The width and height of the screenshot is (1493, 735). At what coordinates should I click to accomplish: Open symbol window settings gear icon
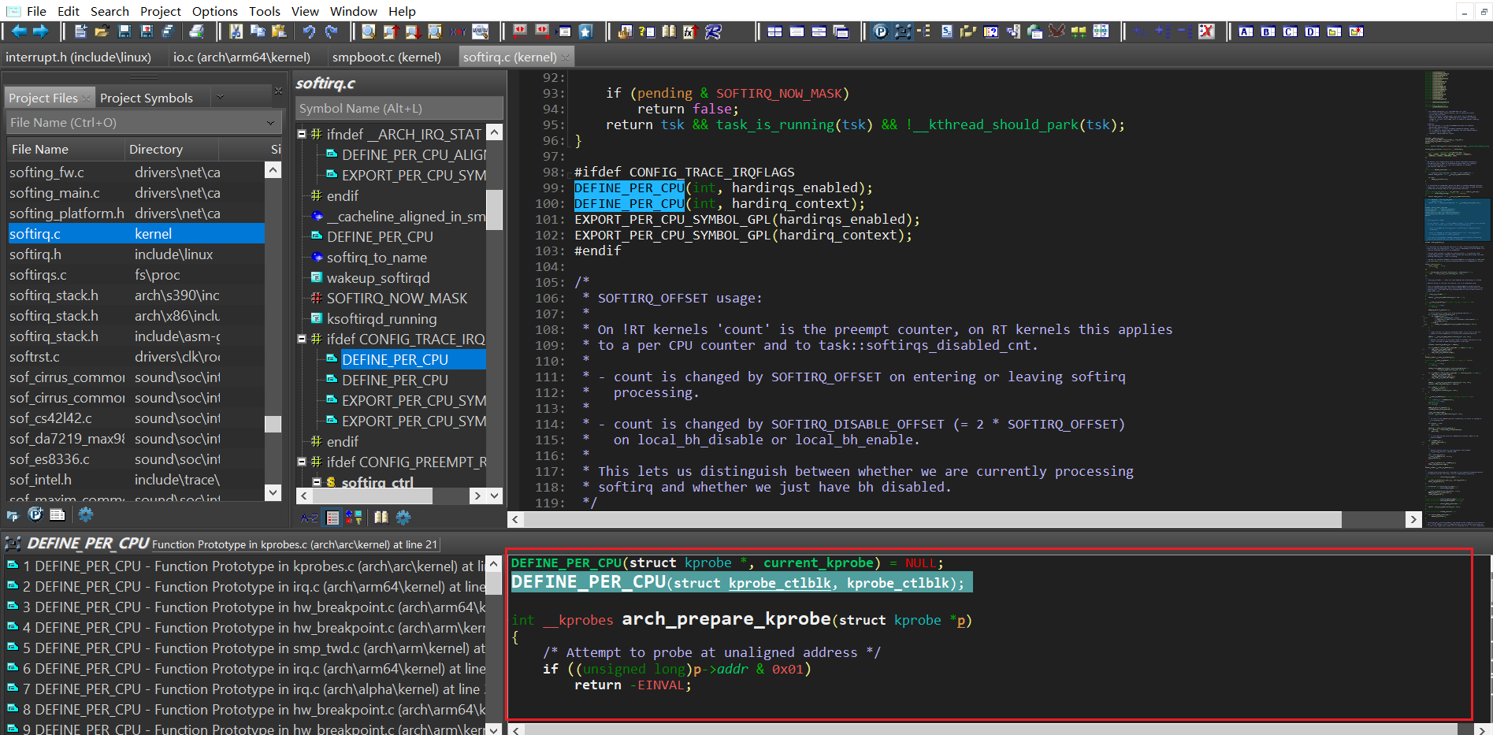pos(403,518)
